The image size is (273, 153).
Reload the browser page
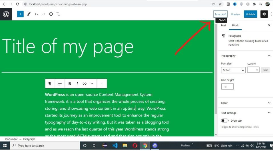pyautogui.click(x=17, y=4)
